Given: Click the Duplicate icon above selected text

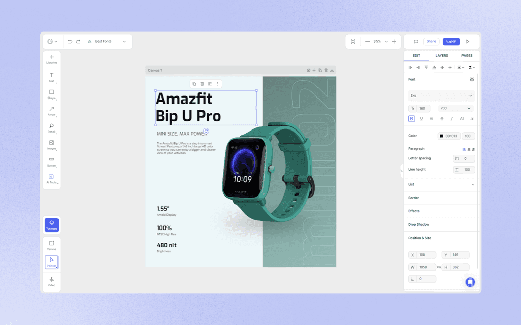Looking at the screenshot, I should 194,84.
